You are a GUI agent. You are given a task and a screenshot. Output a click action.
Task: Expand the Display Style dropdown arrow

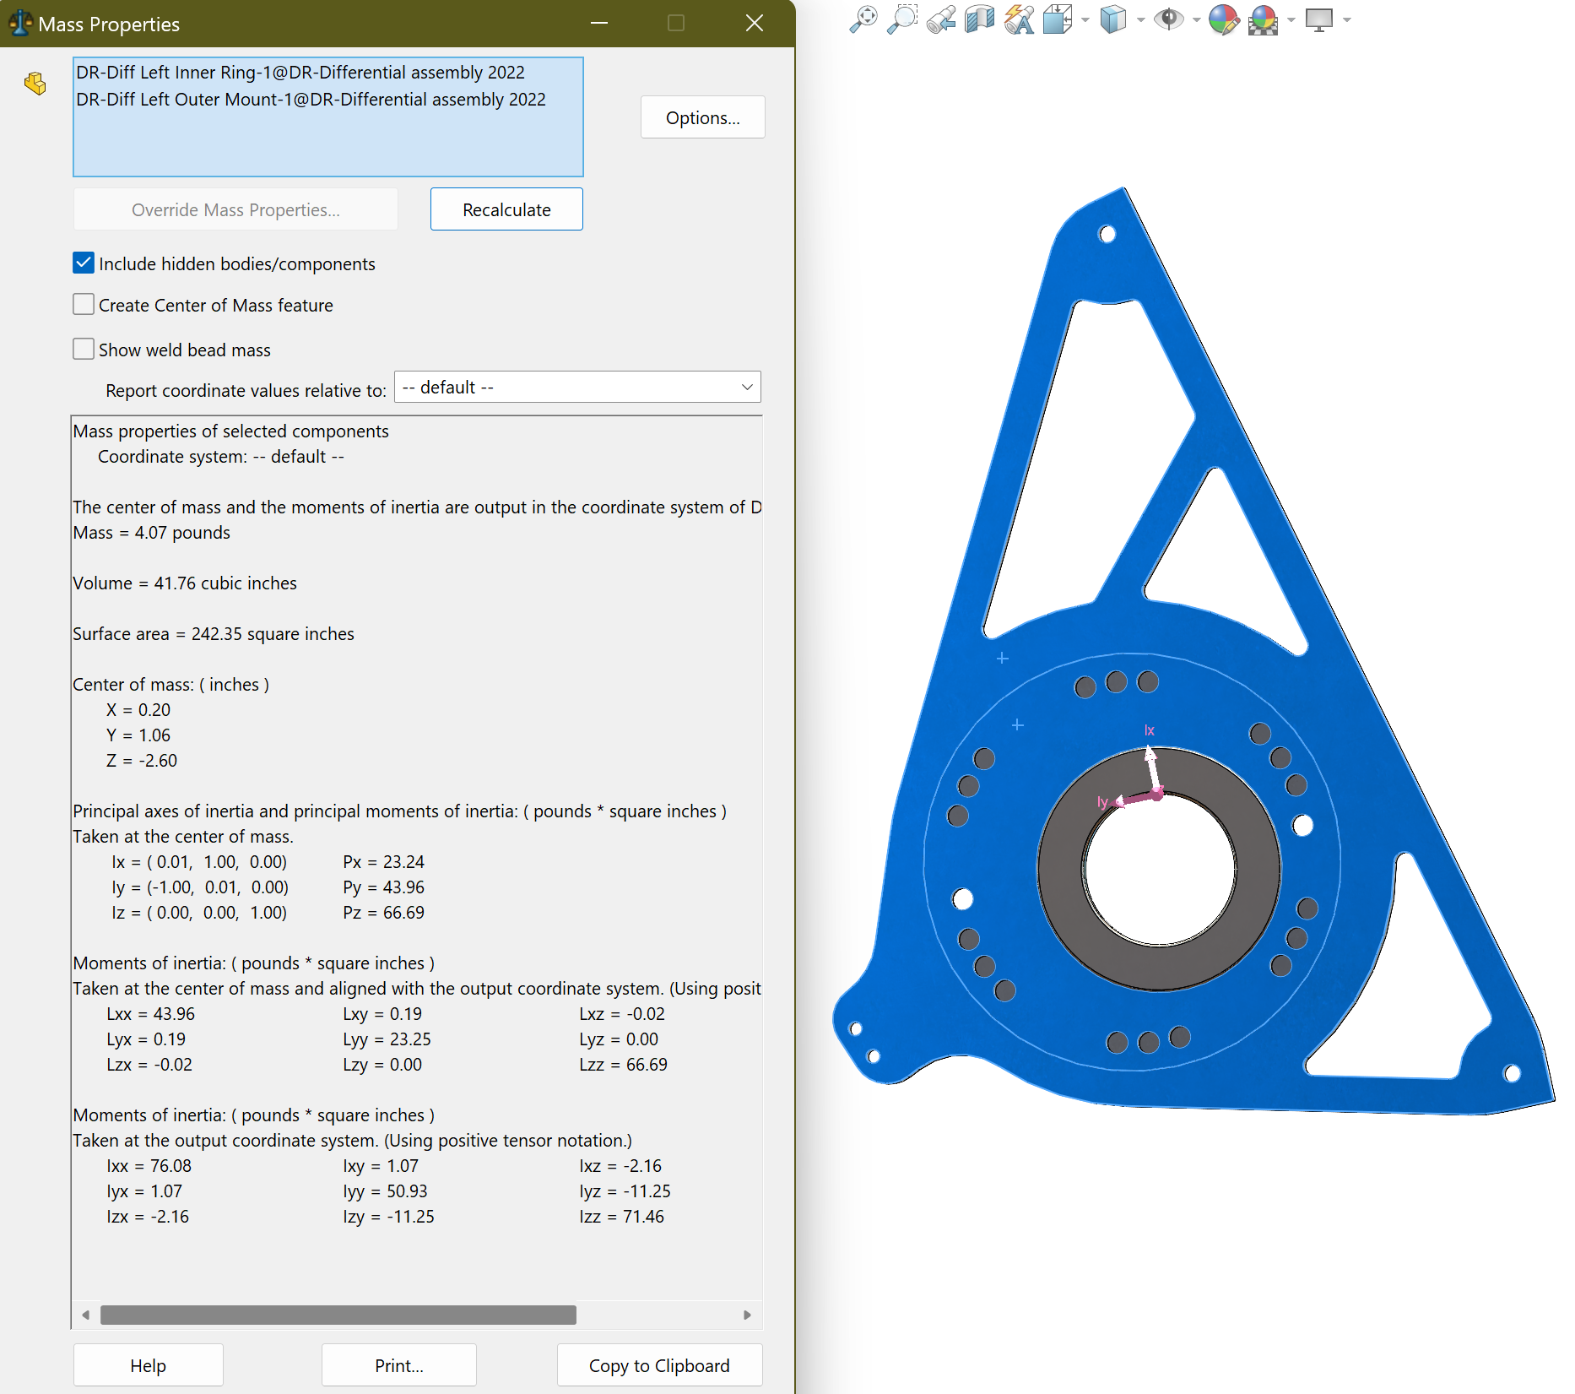click(1141, 19)
